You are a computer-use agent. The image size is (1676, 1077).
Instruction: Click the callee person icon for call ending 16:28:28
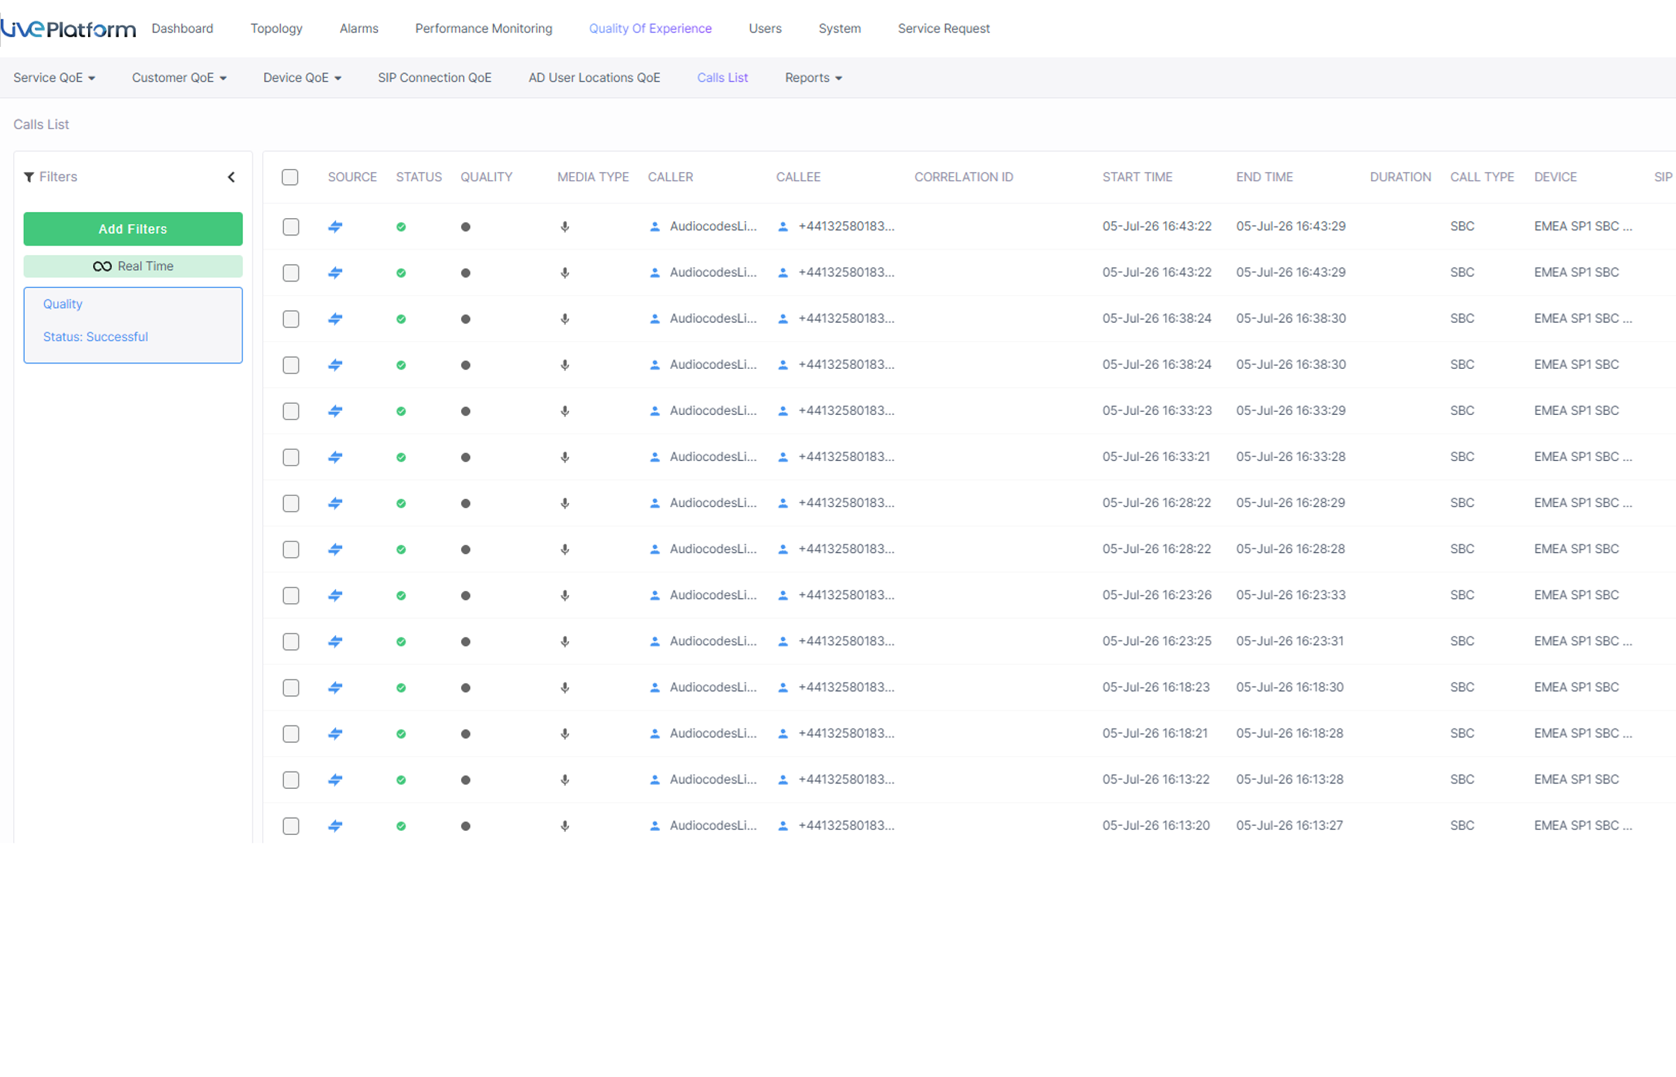coord(784,550)
